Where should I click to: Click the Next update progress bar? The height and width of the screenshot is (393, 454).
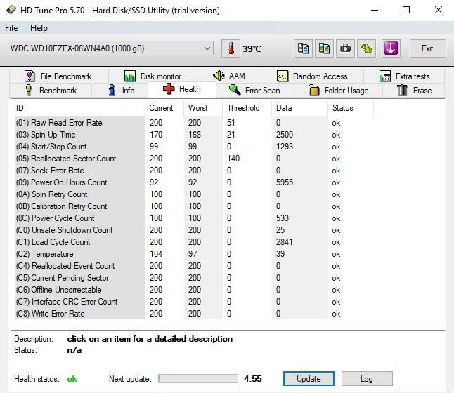[x=198, y=378]
